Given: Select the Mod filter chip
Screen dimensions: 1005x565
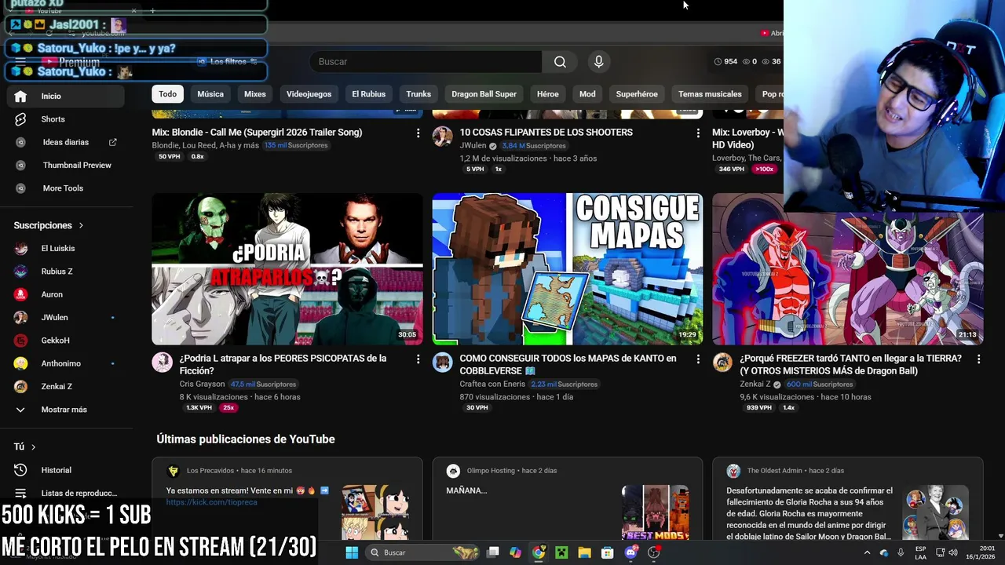Looking at the screenshot, I should point(587,94).
